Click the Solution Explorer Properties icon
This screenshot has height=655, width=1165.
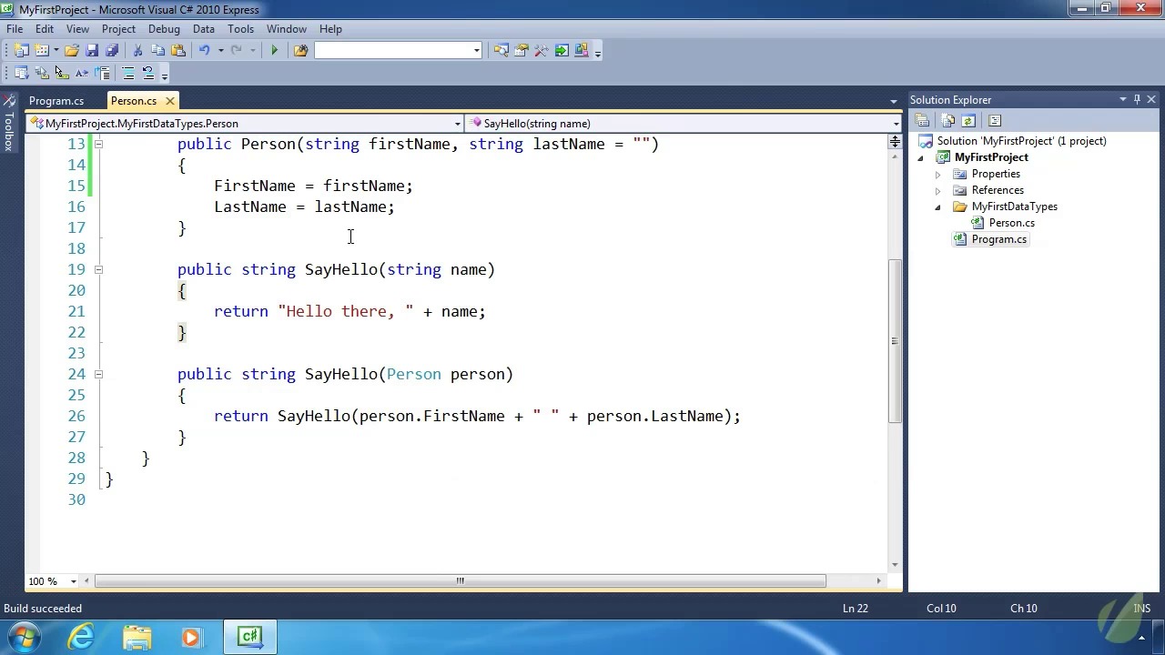922,121
